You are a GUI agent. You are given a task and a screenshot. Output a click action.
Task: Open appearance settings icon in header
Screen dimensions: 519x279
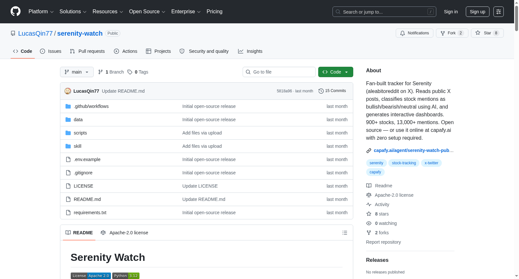[499, 12]
